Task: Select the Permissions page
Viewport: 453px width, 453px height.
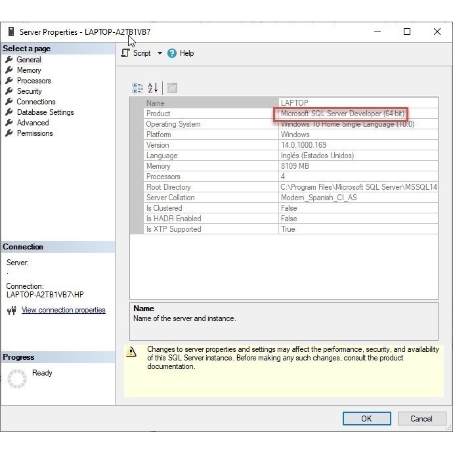Action: [35, 133]
